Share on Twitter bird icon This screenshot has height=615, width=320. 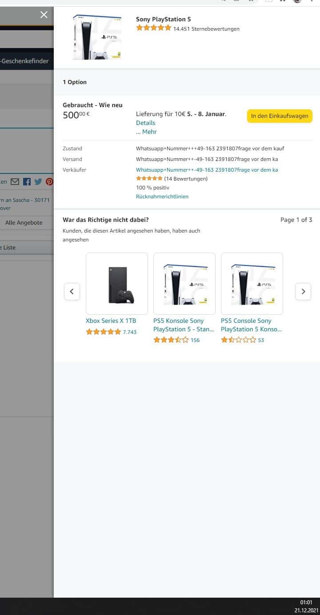tap(38, 181)
